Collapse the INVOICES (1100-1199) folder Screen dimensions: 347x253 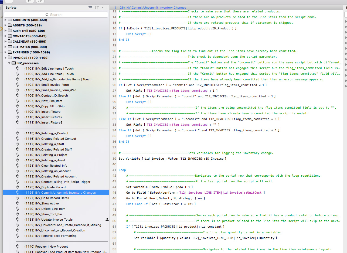coord(6,58)
